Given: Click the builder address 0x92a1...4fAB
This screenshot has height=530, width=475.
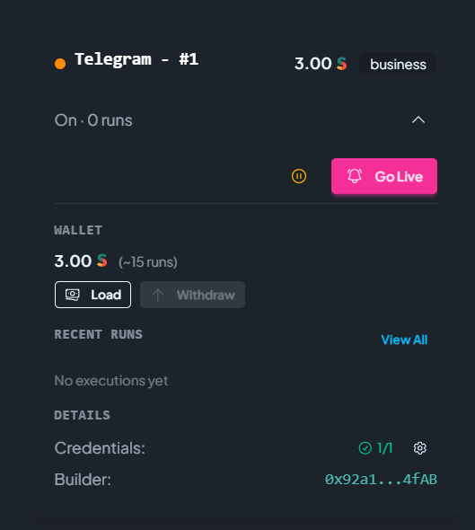Looking at the screenshot, I should coord(381,480).
